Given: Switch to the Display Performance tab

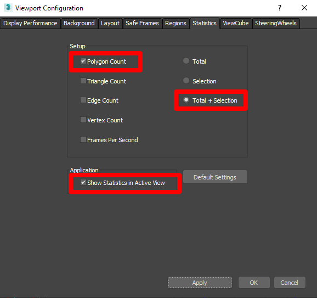Looking at the screenshot, I should (30, 23).
